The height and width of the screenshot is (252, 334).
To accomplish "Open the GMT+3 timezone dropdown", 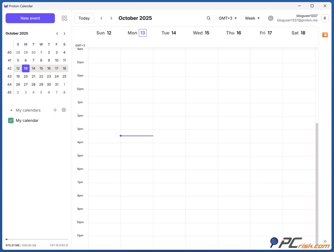I will tap(227, 18).
